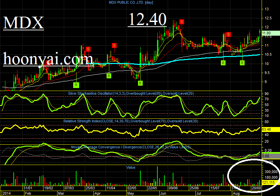Image resolution: width=280 pixels, height=196 pixels.
Task: Click the green B buy marker in May
Action: click(140, 83)
